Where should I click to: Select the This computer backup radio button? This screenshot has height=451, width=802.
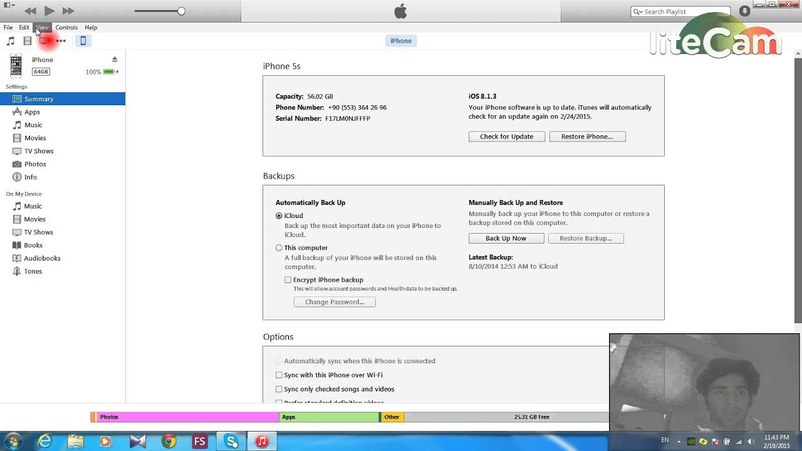click(279, 248)
